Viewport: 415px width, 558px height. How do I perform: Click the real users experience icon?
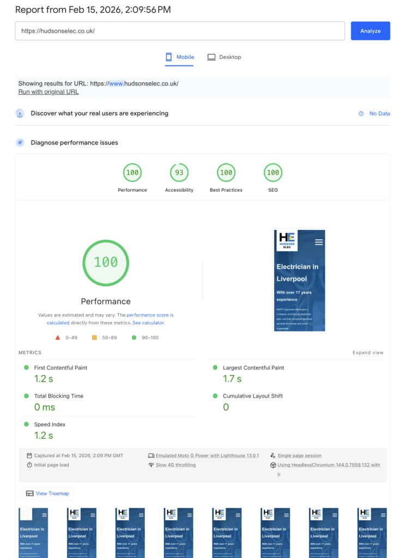click(20, 113)
